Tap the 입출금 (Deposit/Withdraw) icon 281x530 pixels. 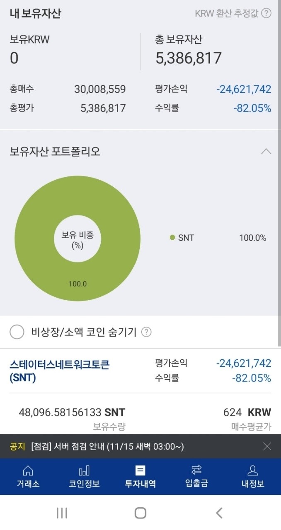click(196, 476)
